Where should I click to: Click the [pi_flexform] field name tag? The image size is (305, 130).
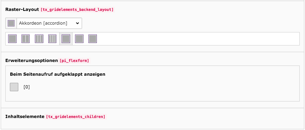pos(75,61)
